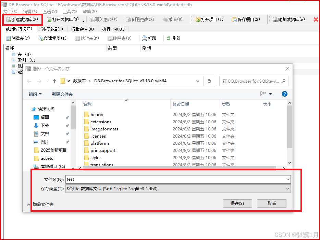Select the 索引 (0) tree row
The image size is (320, 240).
tap(24, 60)
